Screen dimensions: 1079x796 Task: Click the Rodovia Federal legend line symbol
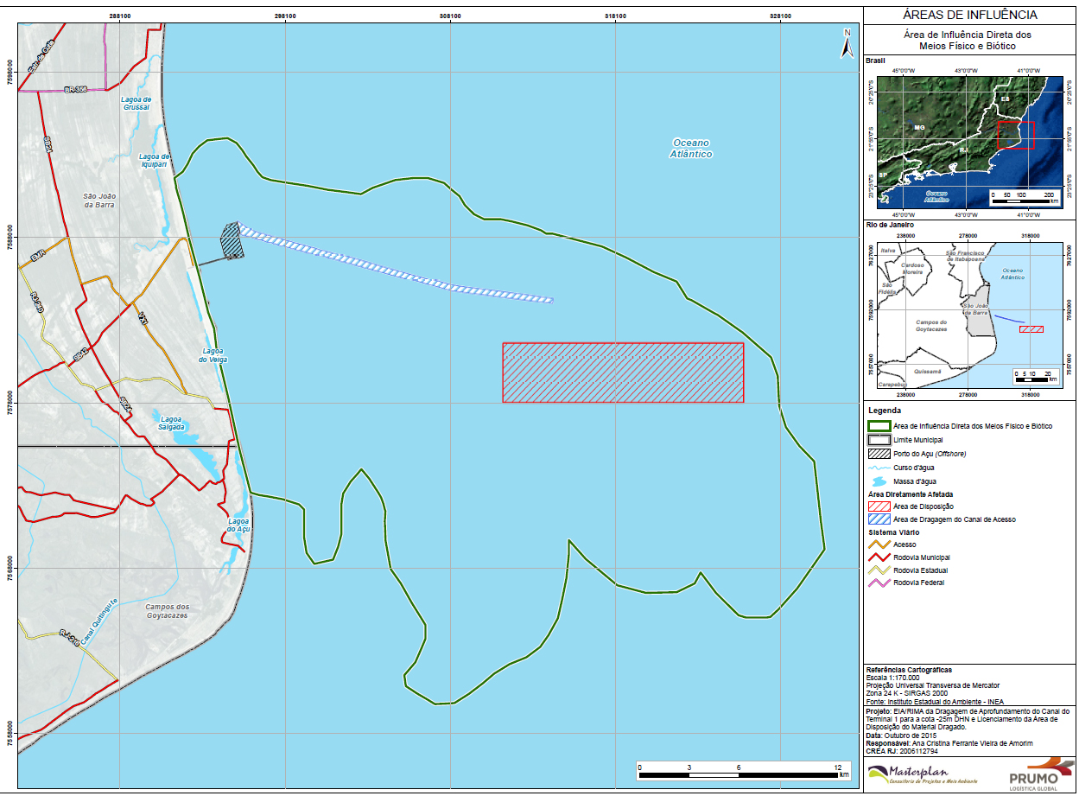[879, 583]
